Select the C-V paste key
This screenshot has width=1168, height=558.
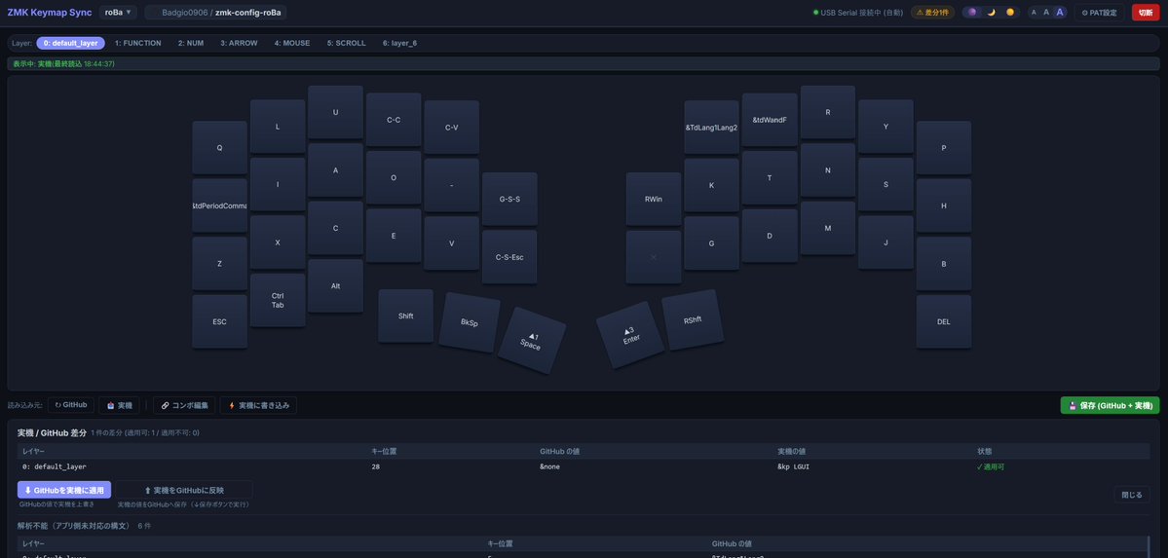click(x=451, y=128)
